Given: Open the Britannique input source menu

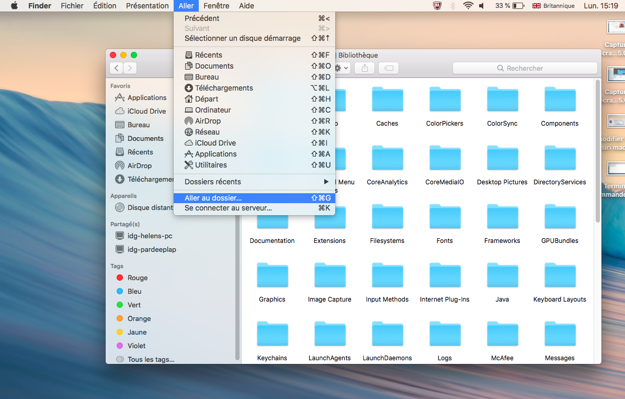Looking at the screenshot, I should 553,6.
